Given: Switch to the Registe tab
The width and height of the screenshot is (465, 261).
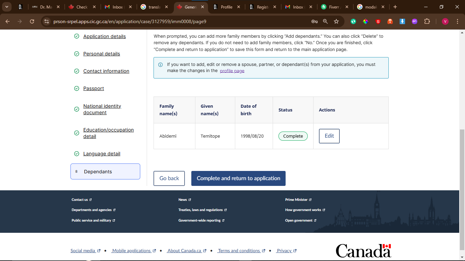Looking at the screenshot, I should tap(262, 7).
